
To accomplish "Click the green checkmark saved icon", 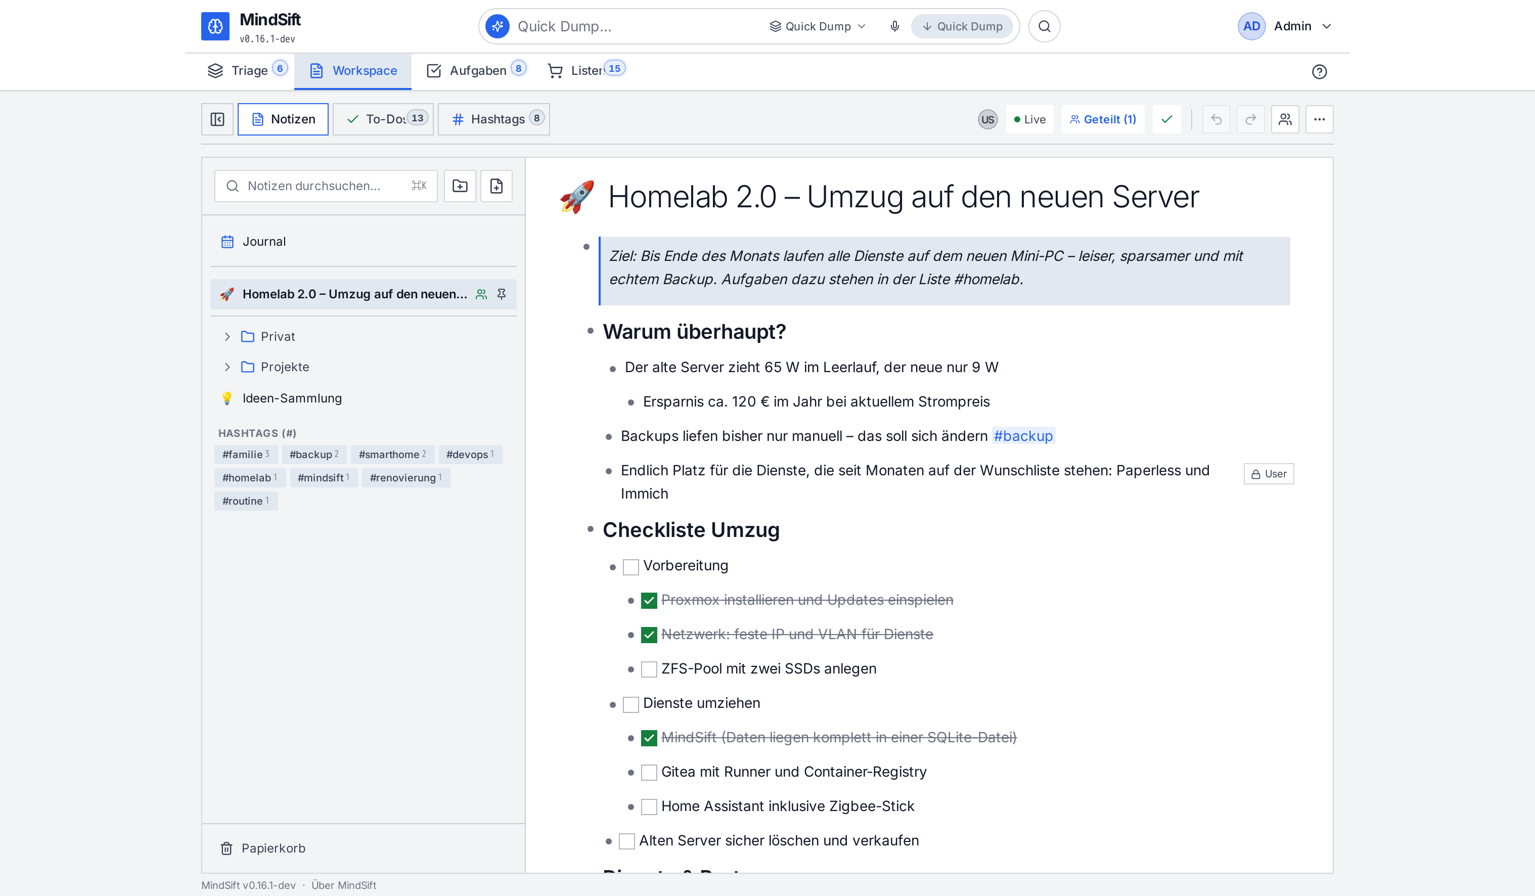I will pyautogui.click(x=1166, y=119).
